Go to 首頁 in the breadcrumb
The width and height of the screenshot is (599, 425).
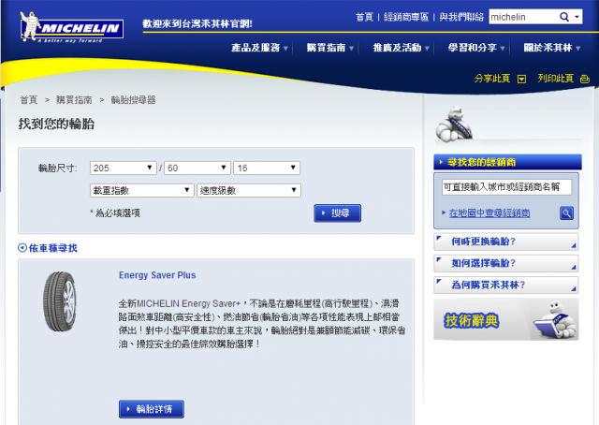(x=29, y=100)
